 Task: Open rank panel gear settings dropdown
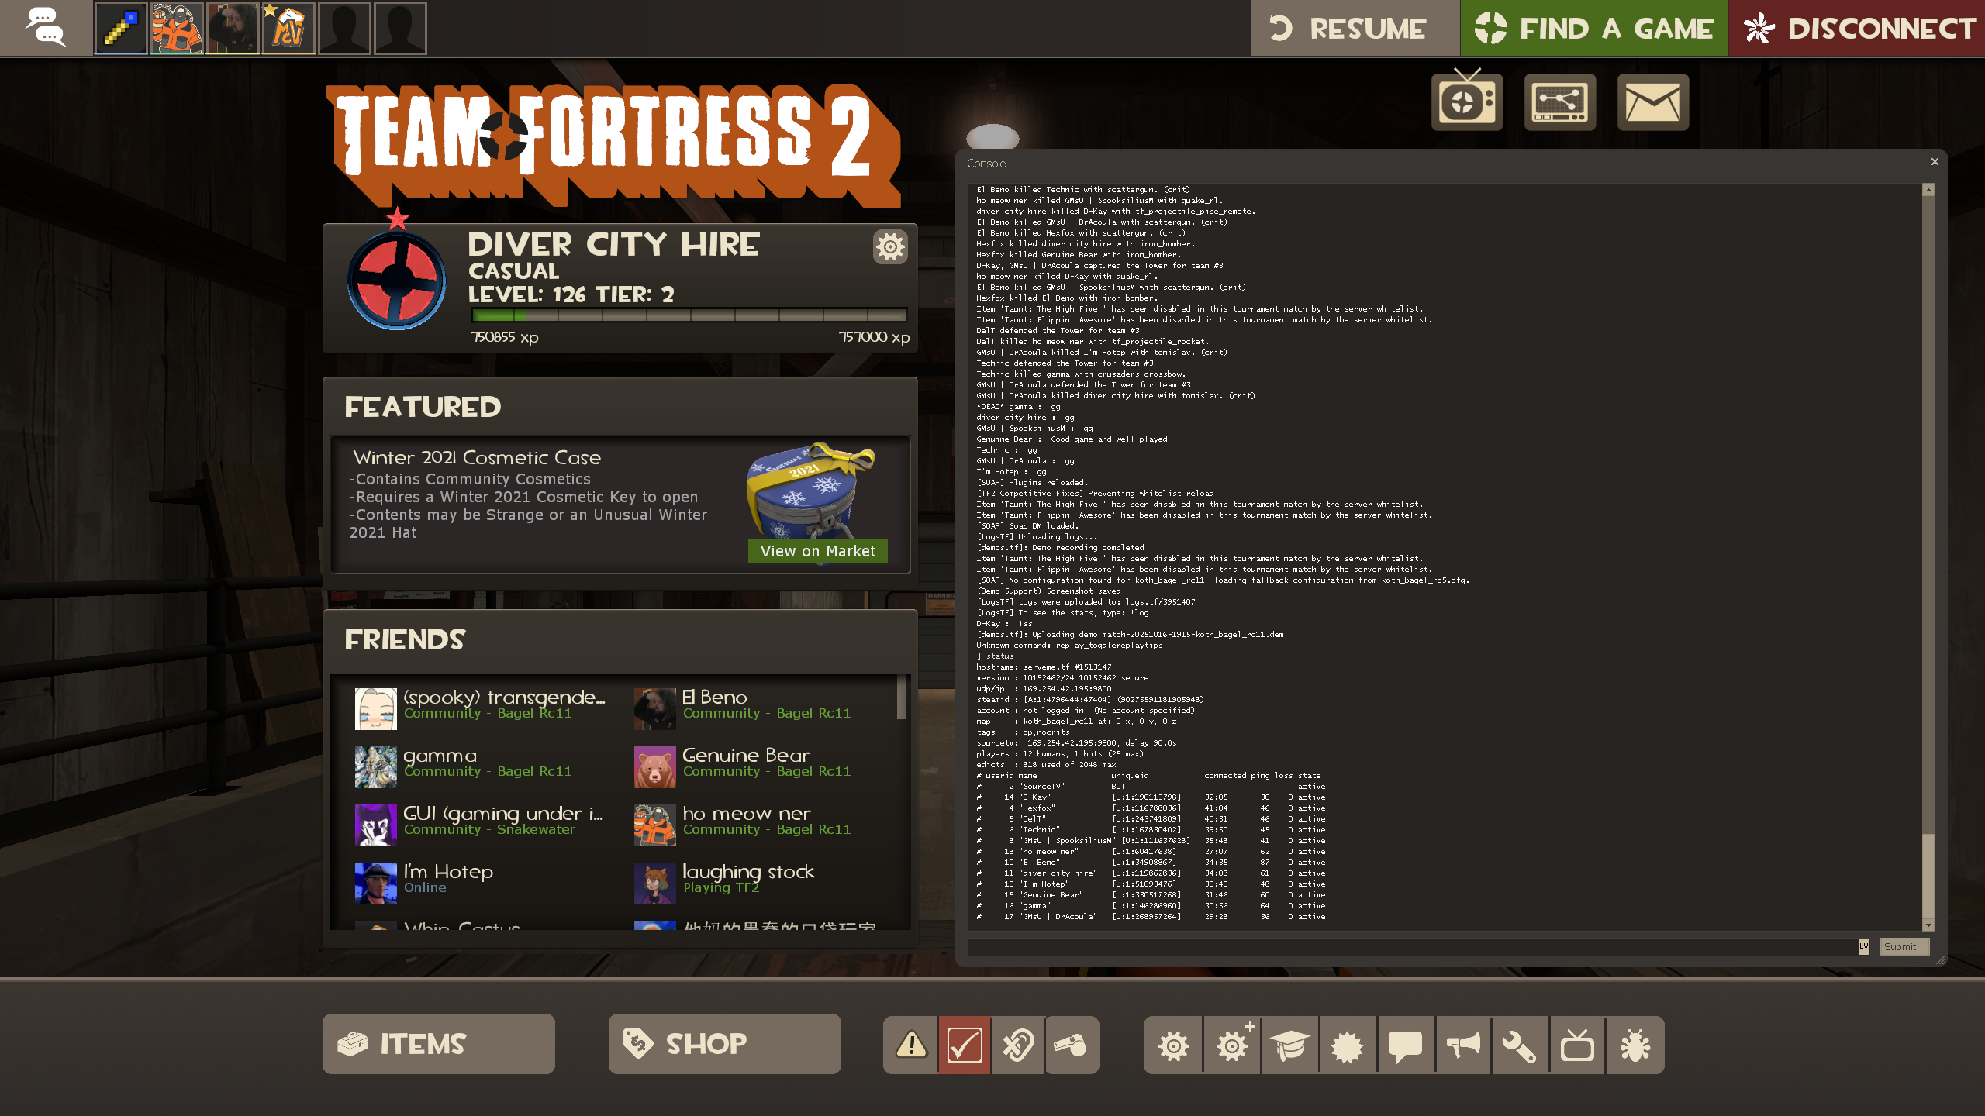[x=889, y=247]
